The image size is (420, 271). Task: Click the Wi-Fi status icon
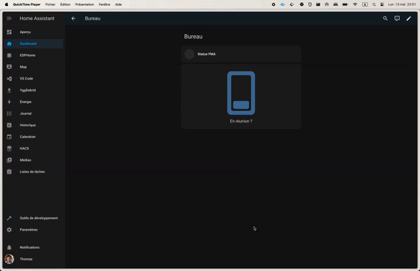[x=355, y=5]
